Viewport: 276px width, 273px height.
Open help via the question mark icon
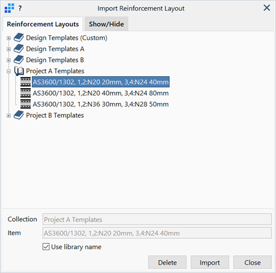tap(20, 9)
